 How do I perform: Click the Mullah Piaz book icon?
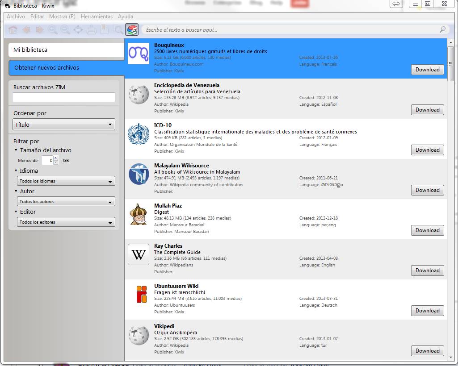pyautogui.click(x=139, y=214)
